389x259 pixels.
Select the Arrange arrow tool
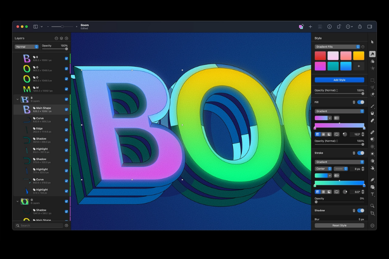(x=372, y=42)
